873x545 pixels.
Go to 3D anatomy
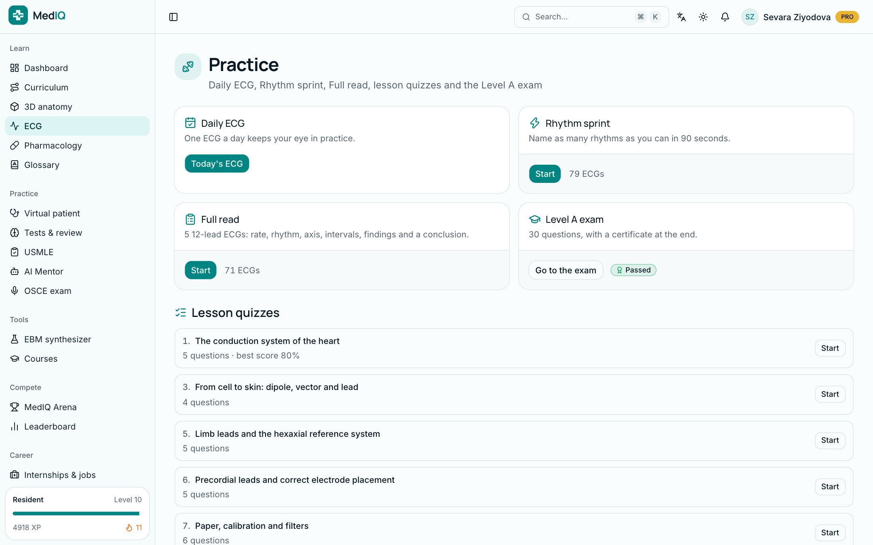tap(77, 107)
